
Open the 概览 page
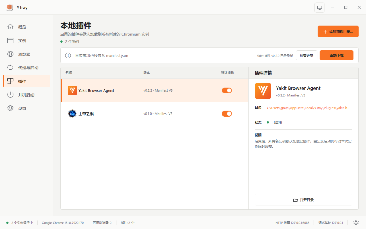coord(27,27)
